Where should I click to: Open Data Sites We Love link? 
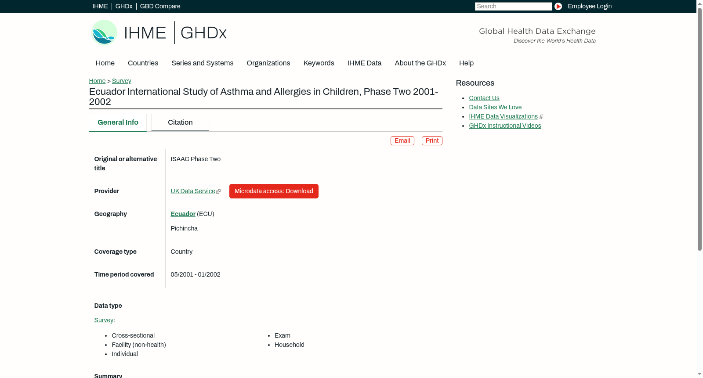point(495,108)
